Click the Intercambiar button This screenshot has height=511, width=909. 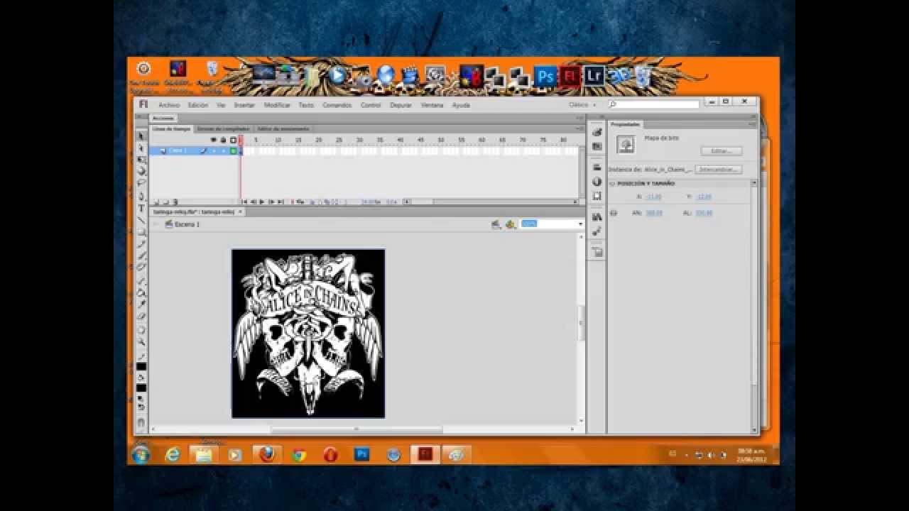(719, 170)
